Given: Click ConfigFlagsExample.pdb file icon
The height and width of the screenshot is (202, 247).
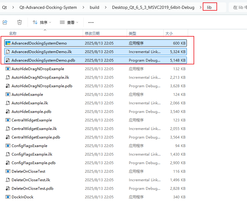Looking at the screenshot, I should point(8,163).
